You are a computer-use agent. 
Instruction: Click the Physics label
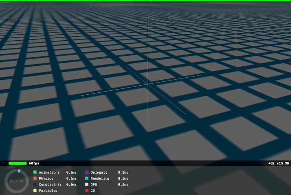pos(46,178)
